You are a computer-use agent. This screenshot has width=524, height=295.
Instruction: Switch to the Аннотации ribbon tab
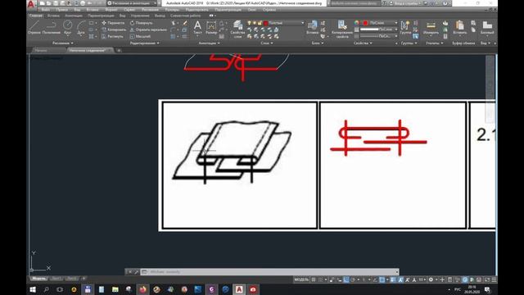74,16
